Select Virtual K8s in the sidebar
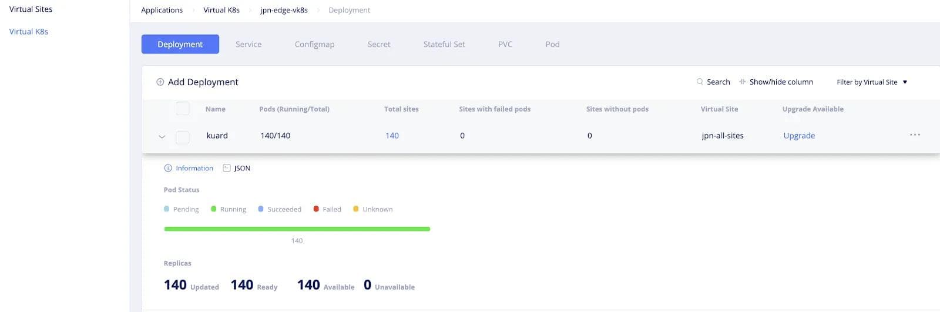This screenshot has width=940, height=312. [29, 32]
